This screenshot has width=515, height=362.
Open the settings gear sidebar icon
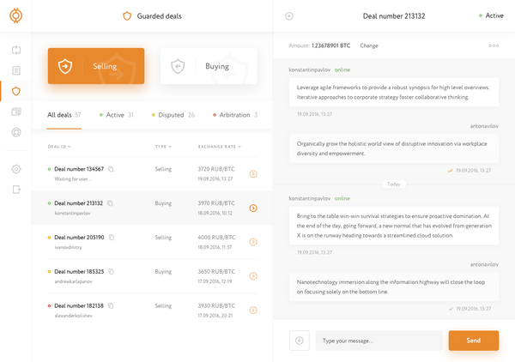tap(16, 169)
